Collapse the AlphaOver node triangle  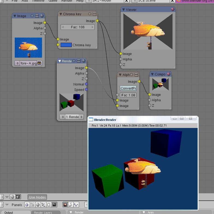[x=120, y=75]
